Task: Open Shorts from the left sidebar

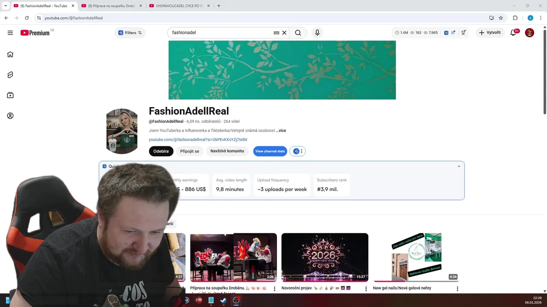Action: pyautogui.click(x=10, y=75)
